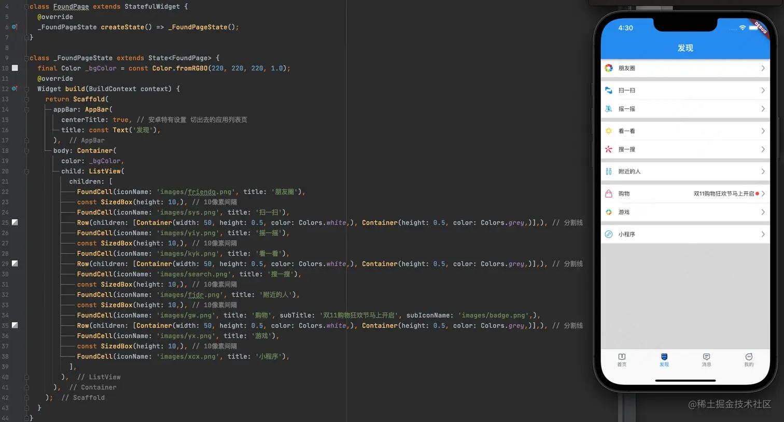Image resolution: width=784 pixels, height=422 pixels.
Task: Click the color swatch in gutter at line 25
Action: 15,222
